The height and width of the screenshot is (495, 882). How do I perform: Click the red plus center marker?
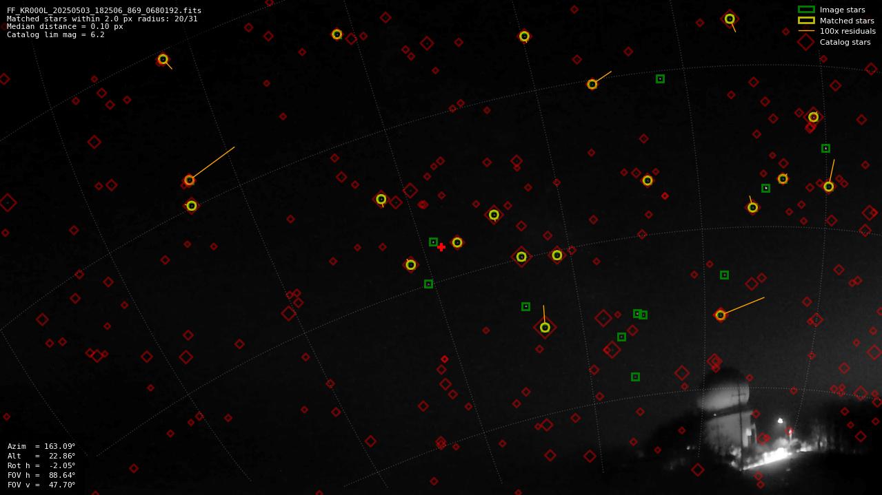tap(441, 247)
